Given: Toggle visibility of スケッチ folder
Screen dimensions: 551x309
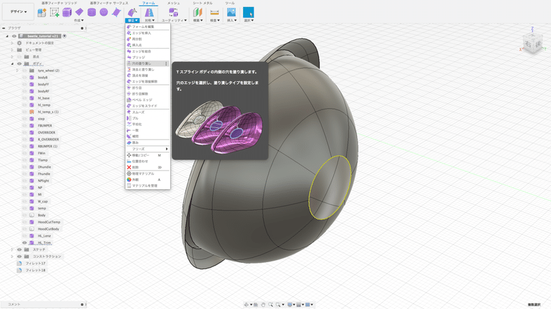Looking at the screenshot, I should click(x=19, y=249).
